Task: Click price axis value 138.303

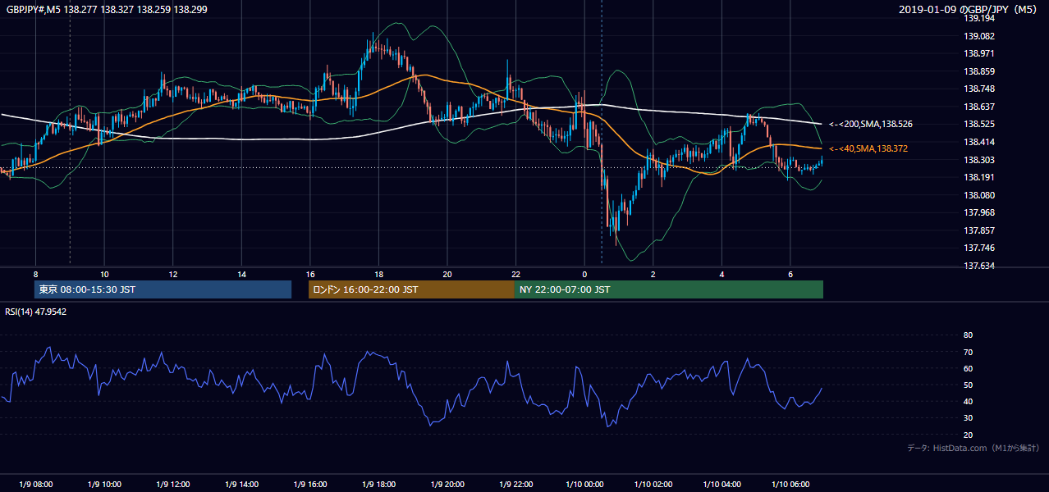Action: pos(979,160)
